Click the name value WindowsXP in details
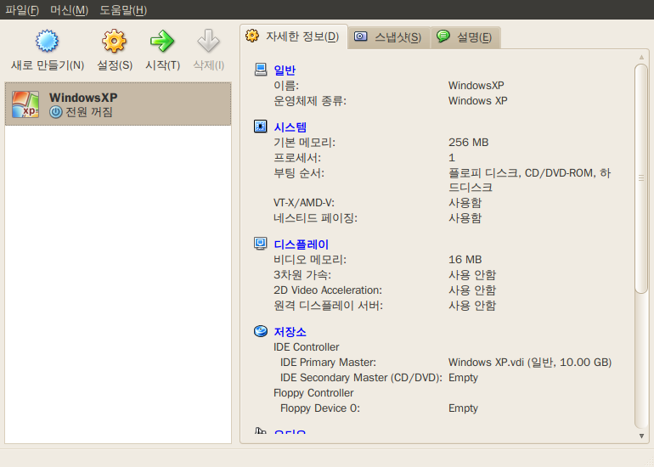Screen dimensions: 654x467 pyautogui.click(x=476, y=86)
